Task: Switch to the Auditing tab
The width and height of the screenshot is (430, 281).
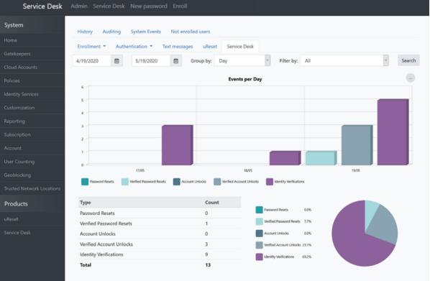Action: click(x=111, y=32)
